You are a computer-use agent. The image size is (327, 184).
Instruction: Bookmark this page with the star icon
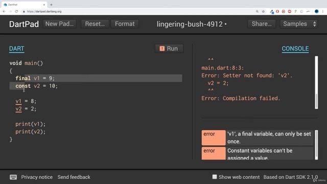[263, 11]
